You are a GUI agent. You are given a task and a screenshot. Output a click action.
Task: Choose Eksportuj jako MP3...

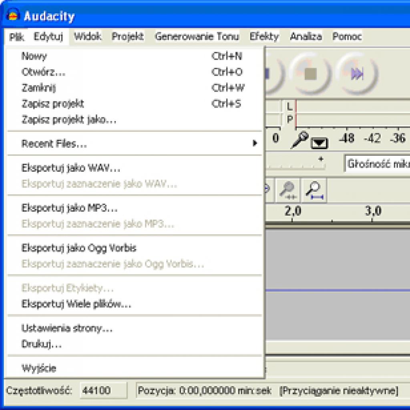click(135, 208)
